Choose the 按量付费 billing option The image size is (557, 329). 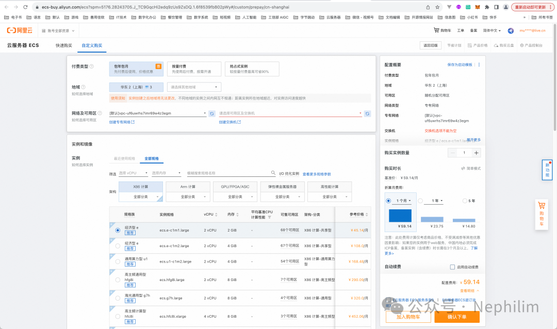click(x=194, y=69)
